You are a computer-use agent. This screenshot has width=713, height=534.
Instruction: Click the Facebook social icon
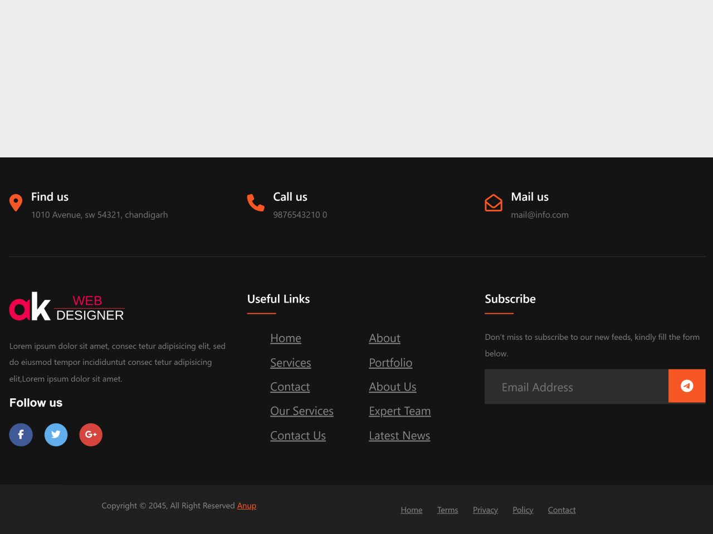pos(21,434)
